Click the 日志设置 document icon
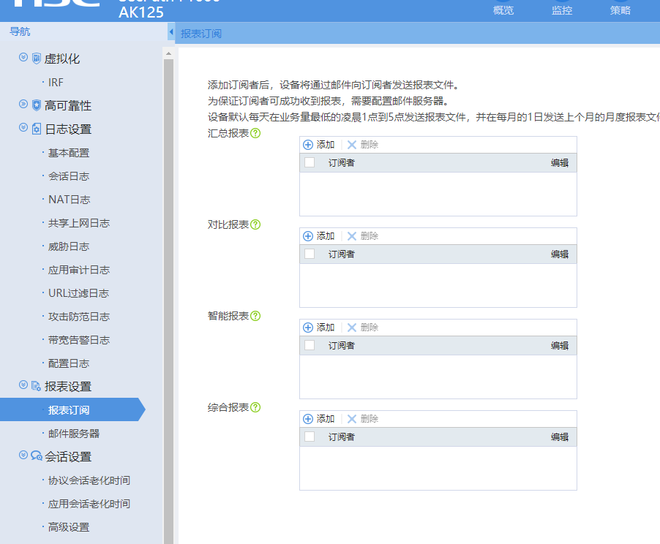The height and width of the screenshot is (544, 660). (37, 129)
